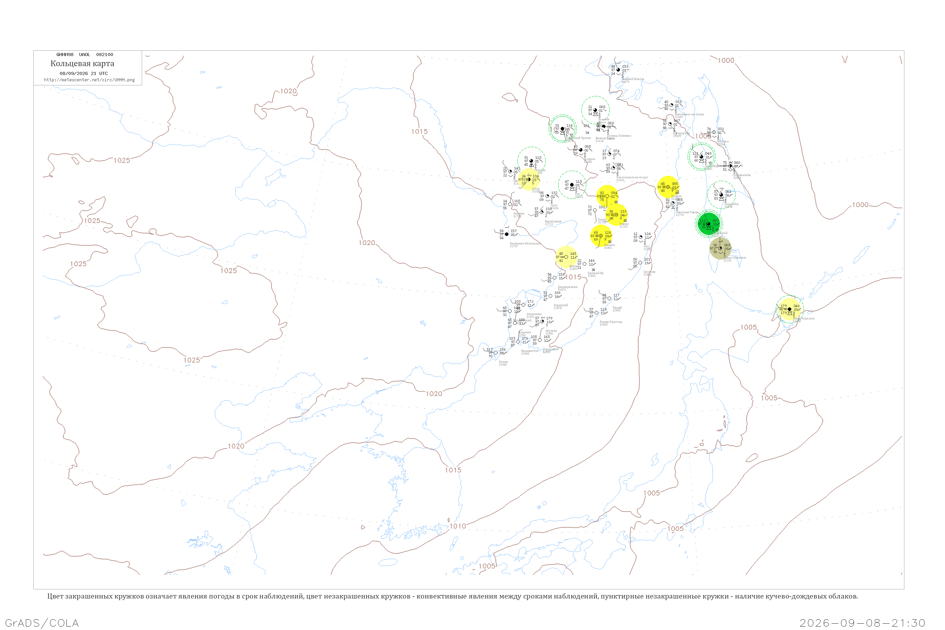The image size is (945, 630).
Task: Click the Софийский Прииск double-ring station marker
Action: pyautogui.click(x=563, y=129)
